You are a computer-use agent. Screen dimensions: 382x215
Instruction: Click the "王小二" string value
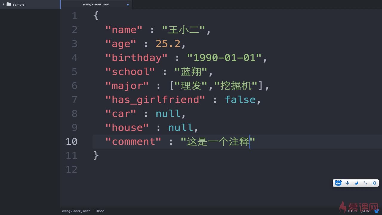coord(184,30)
